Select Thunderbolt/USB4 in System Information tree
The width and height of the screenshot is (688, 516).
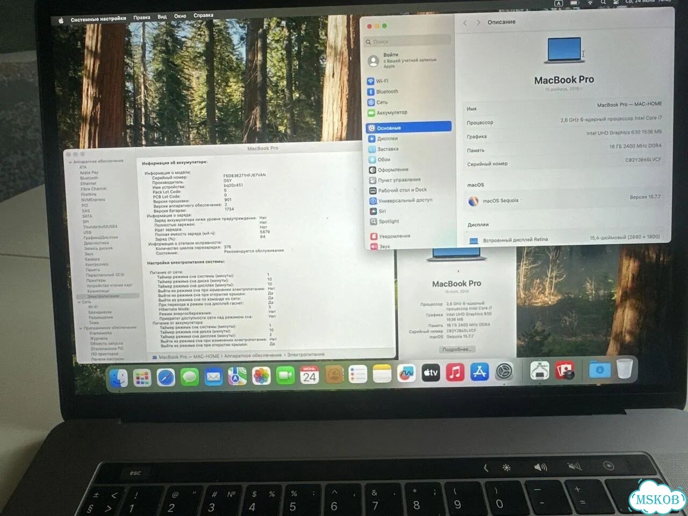pyautogui.click(x=100, y=227)
